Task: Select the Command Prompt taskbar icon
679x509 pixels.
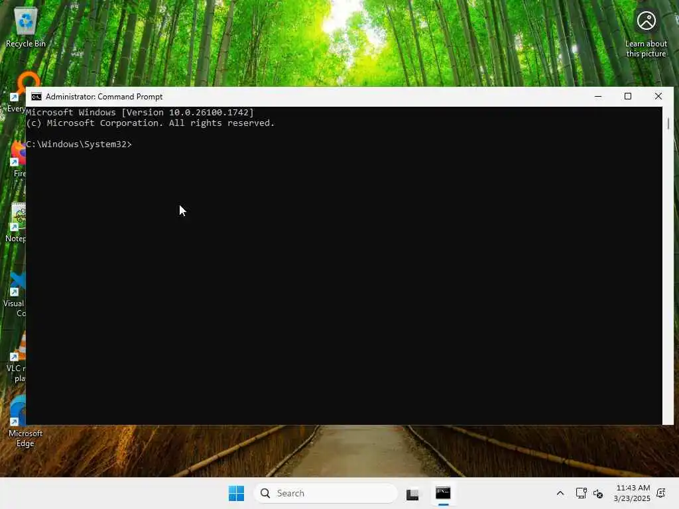Action: 443,493
